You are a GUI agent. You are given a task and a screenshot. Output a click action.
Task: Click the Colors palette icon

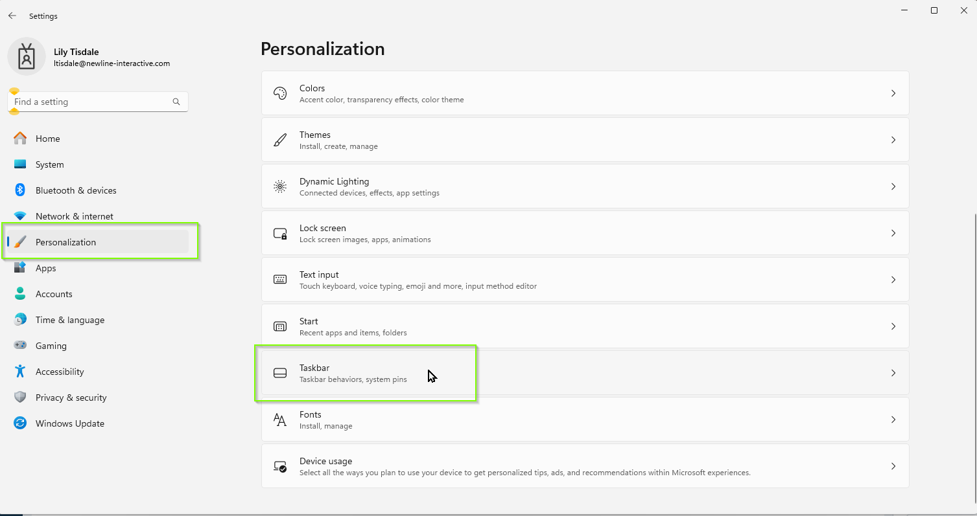(280, 93)
